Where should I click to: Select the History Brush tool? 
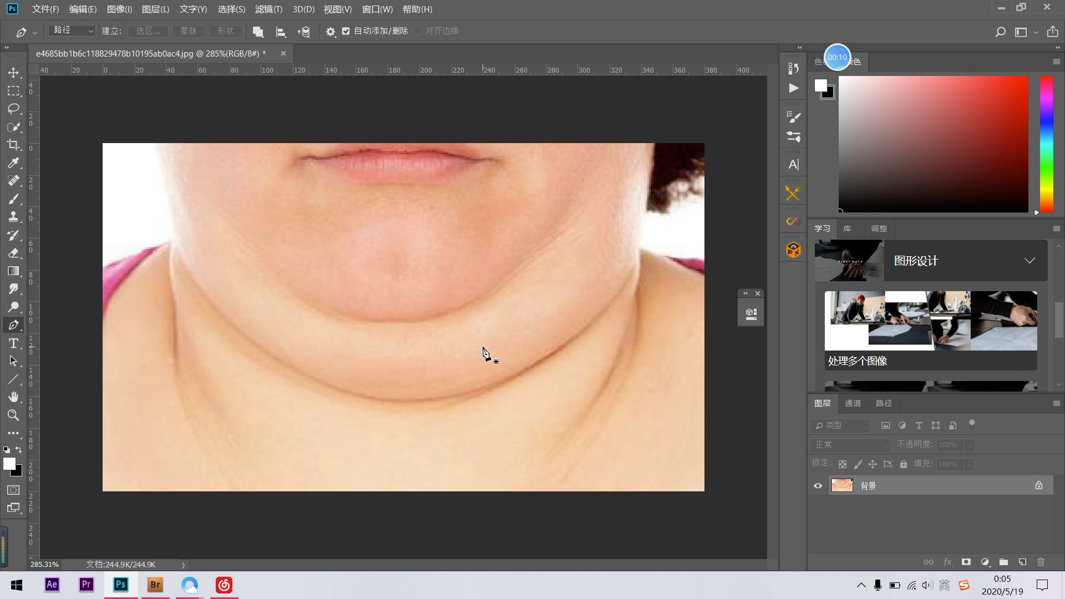click(14, 235)
